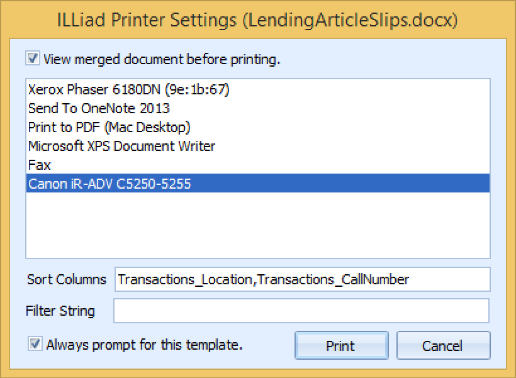Cancel printing of the merged document
Image resolution: width=516 pixels, height=378 pixels.
click(444, 345)
